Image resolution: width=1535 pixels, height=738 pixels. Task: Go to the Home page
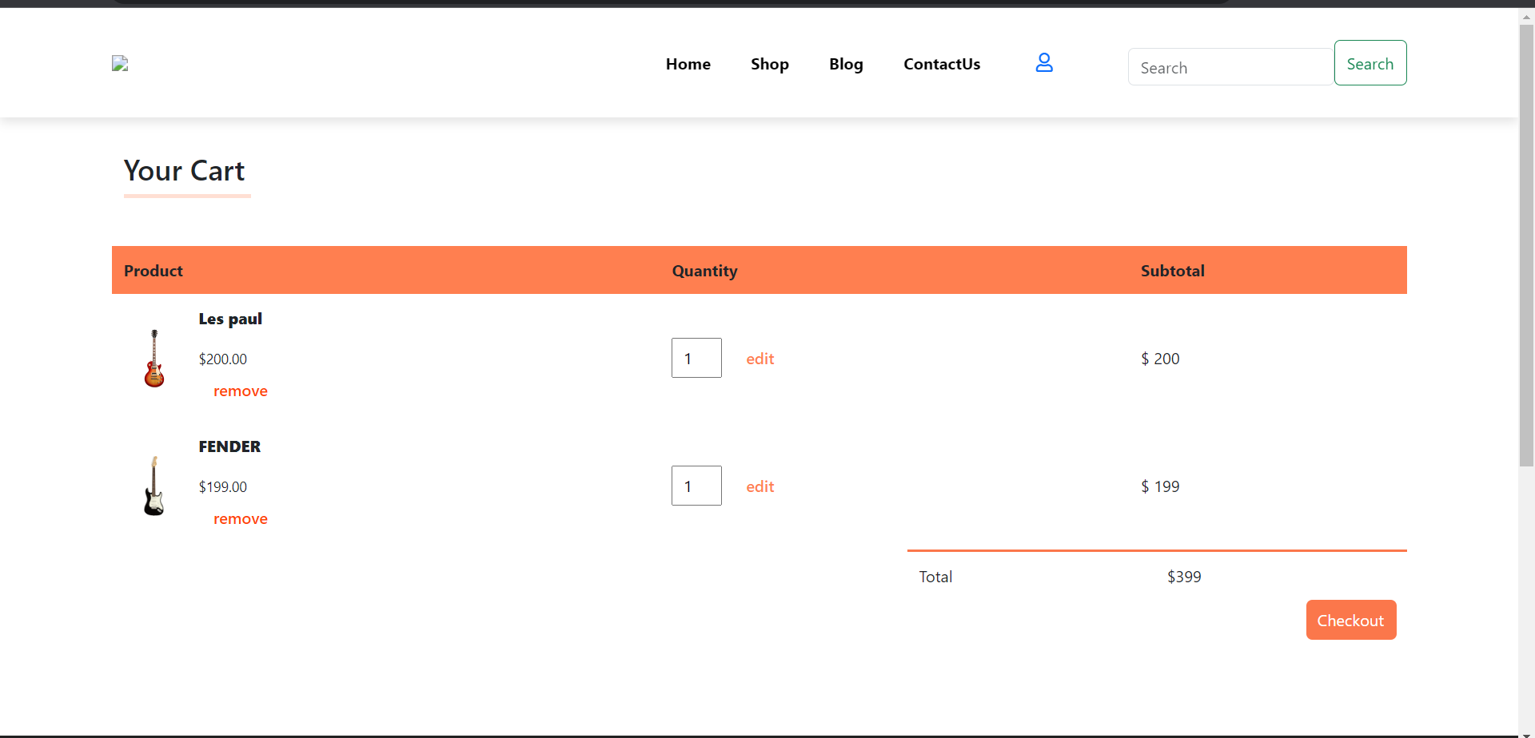[688, 64]
